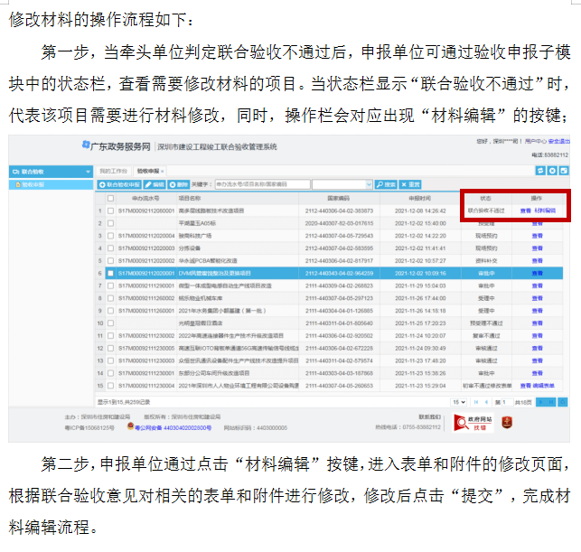Click the refresh icon at top right

(539, 171)
